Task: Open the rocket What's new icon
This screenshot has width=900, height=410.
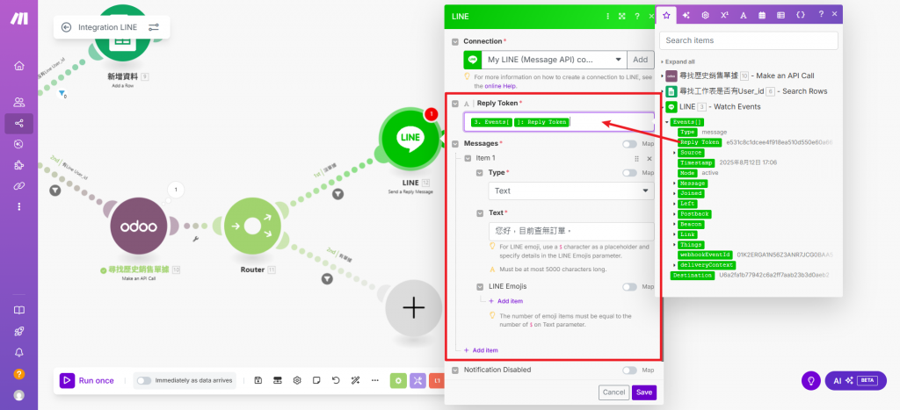Action: point(19,332)
